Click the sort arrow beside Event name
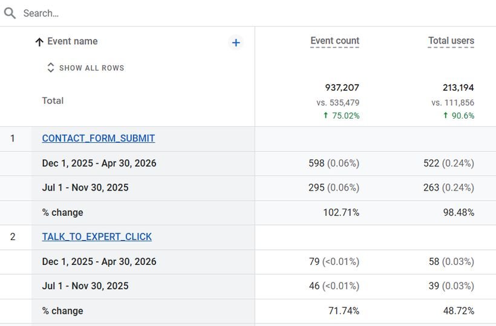The height and width of the screenshot is (326, 496). [x=39, y=42]
